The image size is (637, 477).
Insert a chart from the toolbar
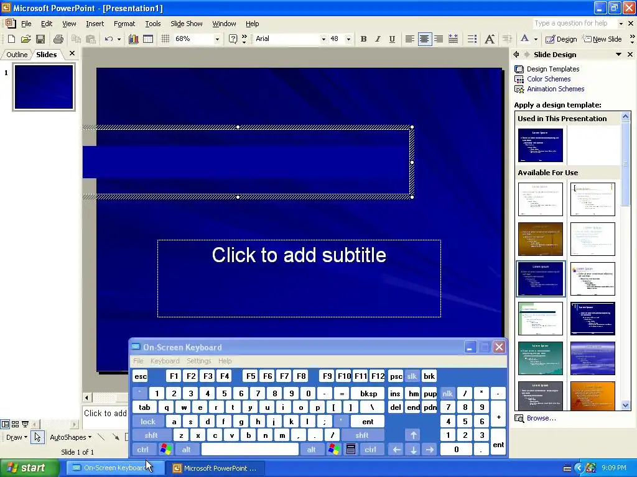tap(133, 39)
